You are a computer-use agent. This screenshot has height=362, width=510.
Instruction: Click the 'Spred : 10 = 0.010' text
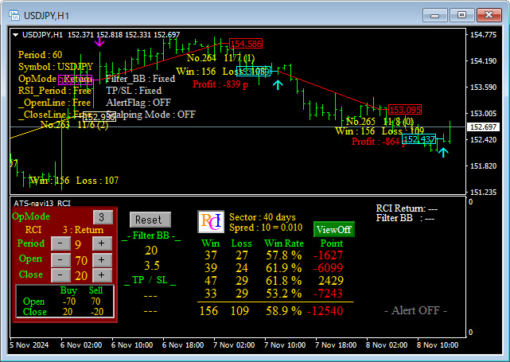click(x=266, y=228)
